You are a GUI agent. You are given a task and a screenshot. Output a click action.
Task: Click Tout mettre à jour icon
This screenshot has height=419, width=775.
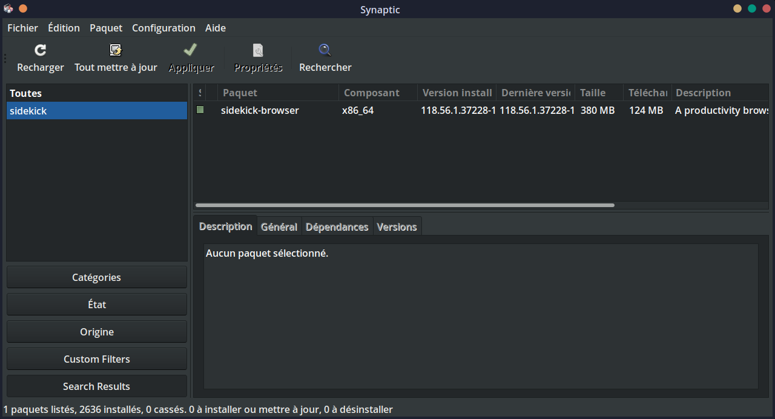(116, 50)
